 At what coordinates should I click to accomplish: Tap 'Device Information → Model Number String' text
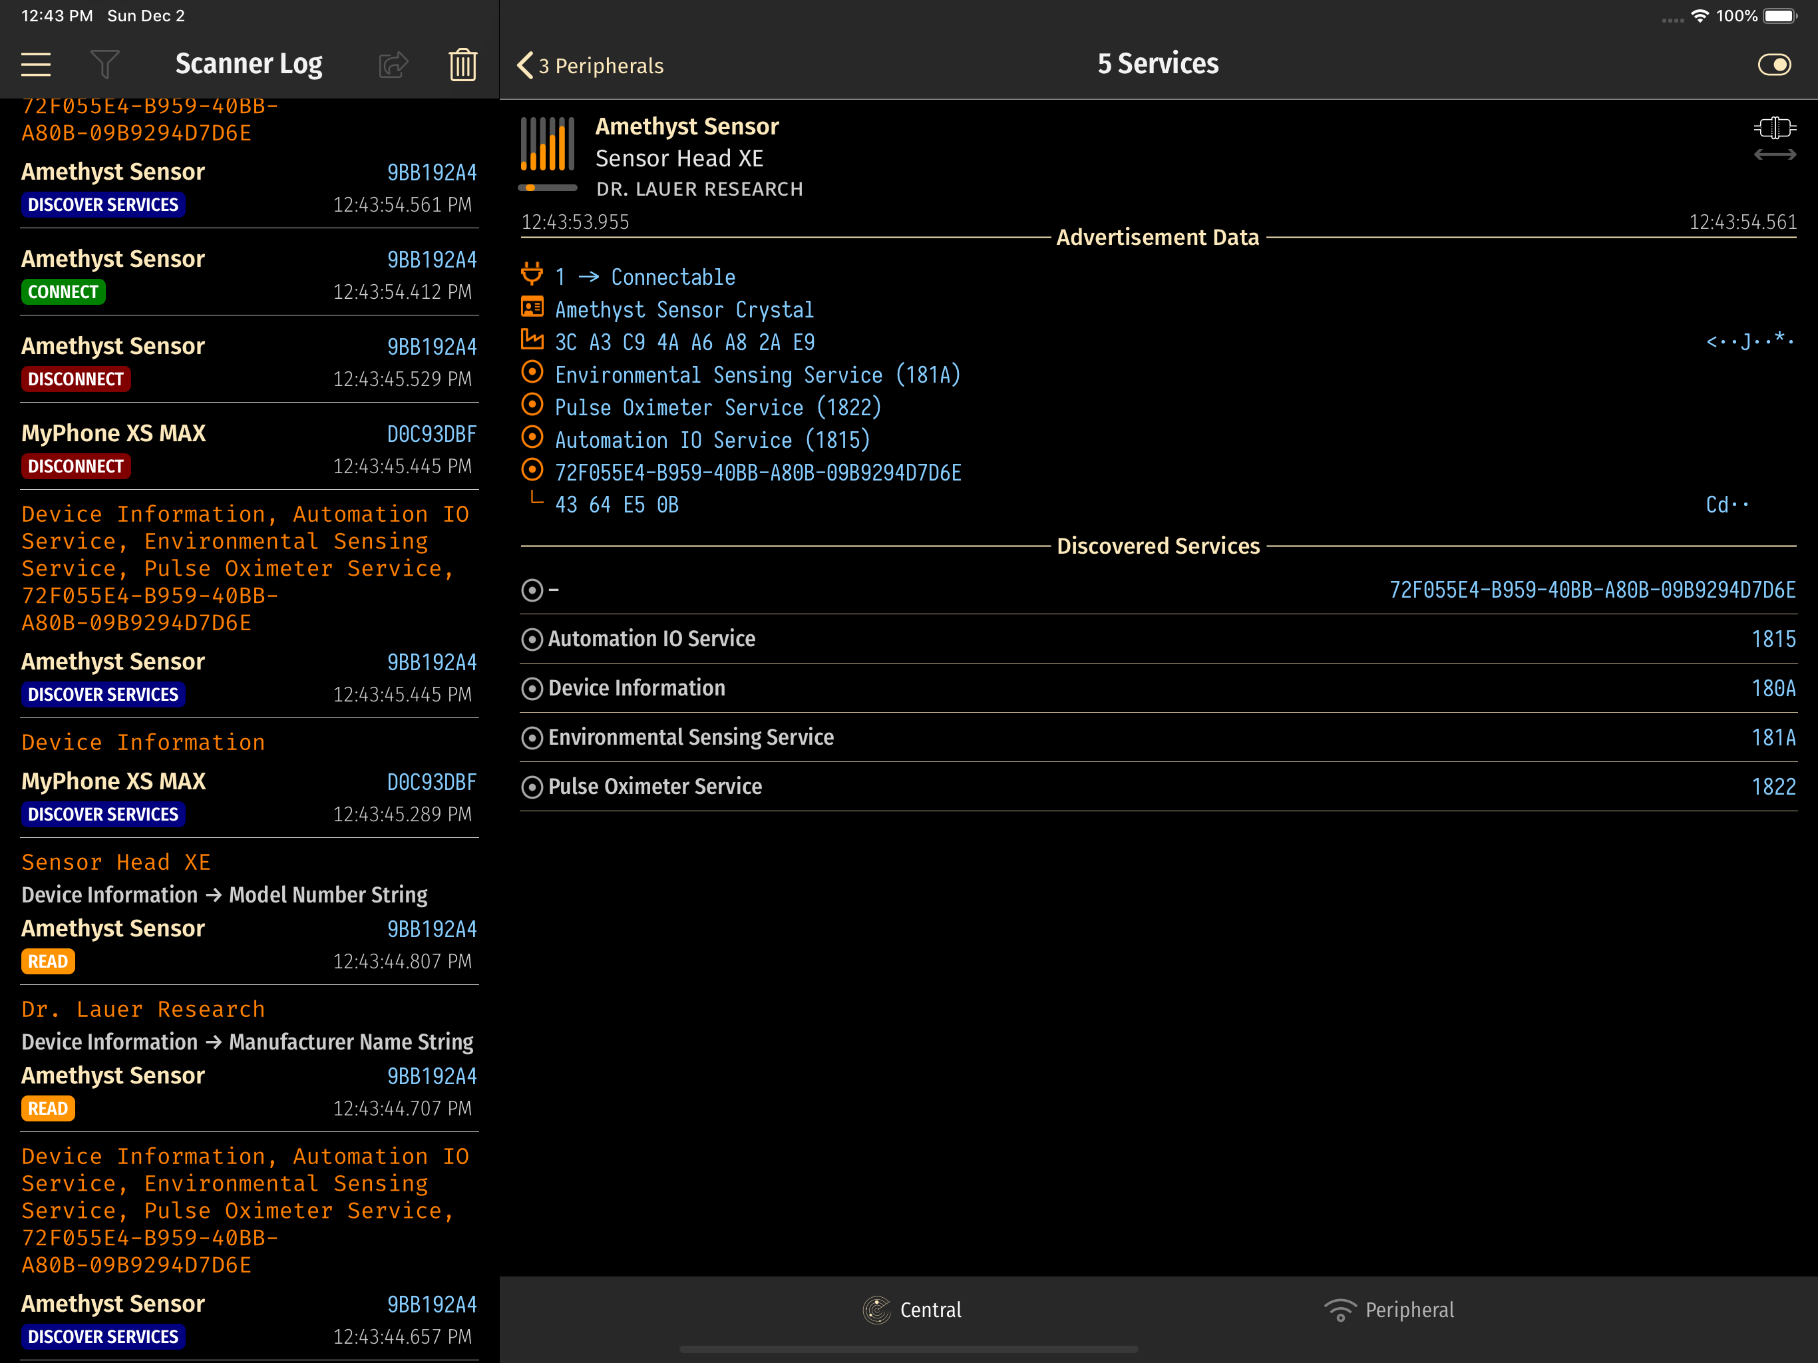click(224, 894)
